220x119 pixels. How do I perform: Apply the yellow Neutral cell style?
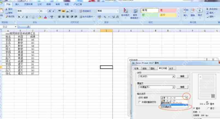(x=168, y=15)
